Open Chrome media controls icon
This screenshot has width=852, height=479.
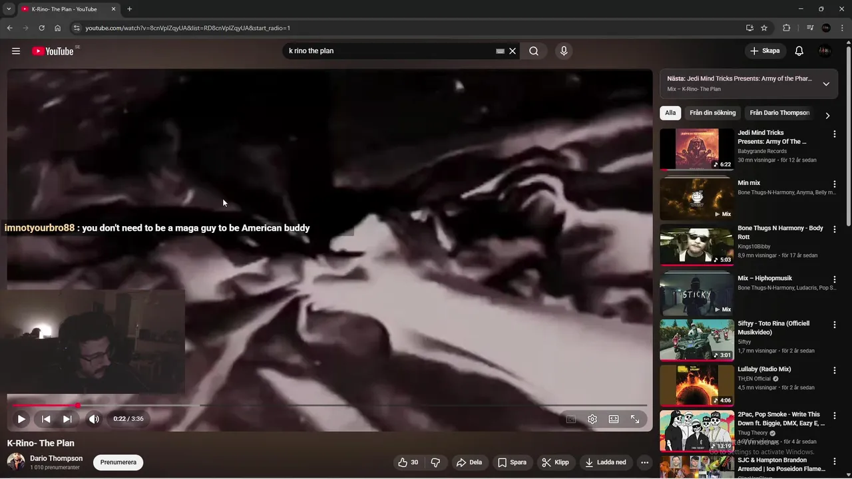[810, 28]
